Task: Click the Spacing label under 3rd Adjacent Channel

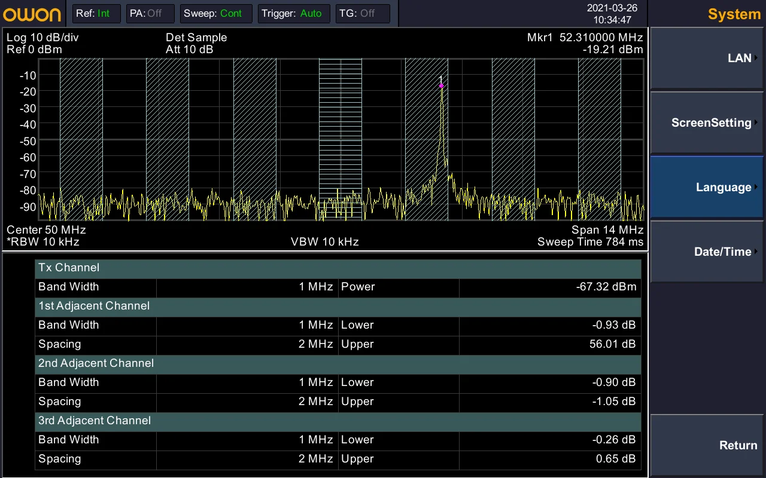Action: [60, 459]
